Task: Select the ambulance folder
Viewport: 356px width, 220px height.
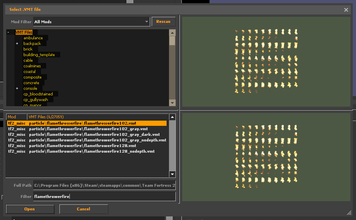Action: 33,38
